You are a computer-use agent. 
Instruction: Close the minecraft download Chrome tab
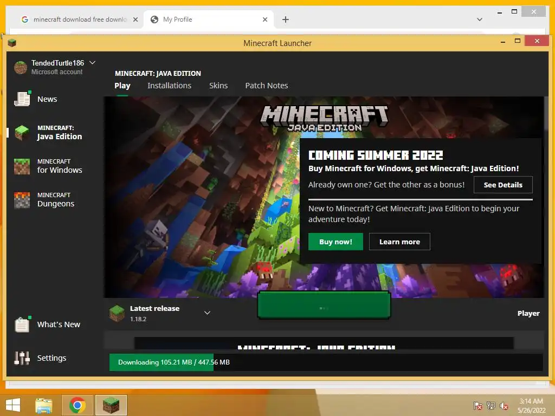point(135,19)
